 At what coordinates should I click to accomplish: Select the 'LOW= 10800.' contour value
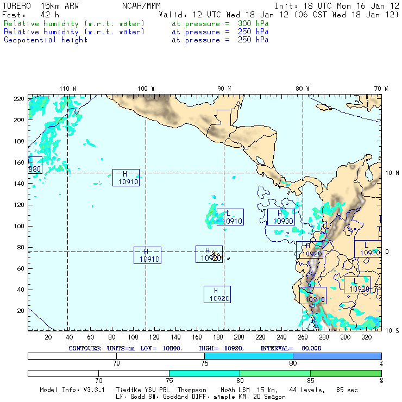tap(161, 348)
